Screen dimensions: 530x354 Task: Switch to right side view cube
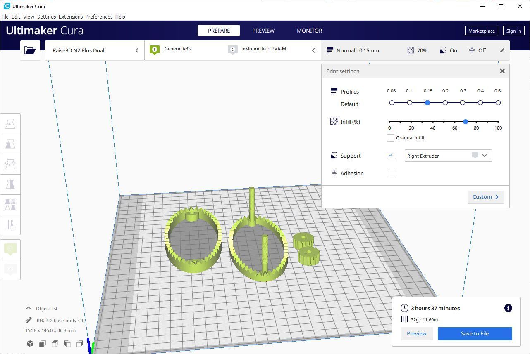click(80, 344)
